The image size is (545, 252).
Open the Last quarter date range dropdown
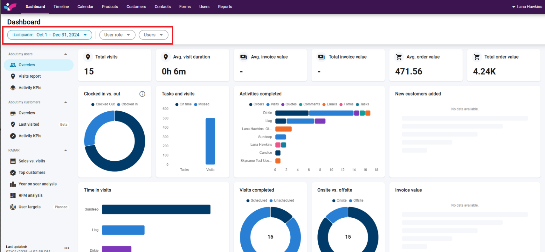[50, 35]
